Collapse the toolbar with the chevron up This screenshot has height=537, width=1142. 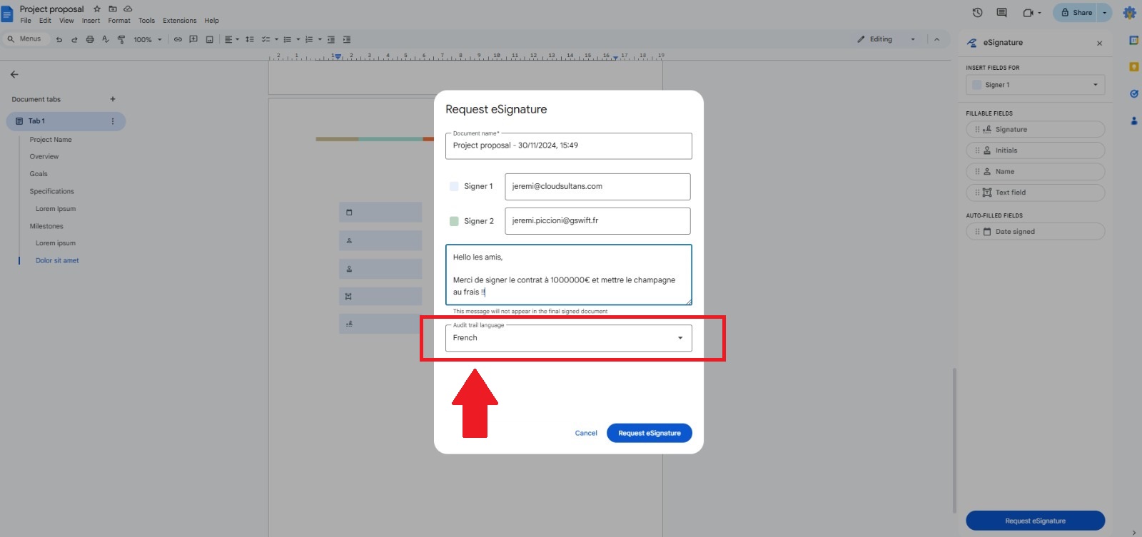tap(937, 39)
